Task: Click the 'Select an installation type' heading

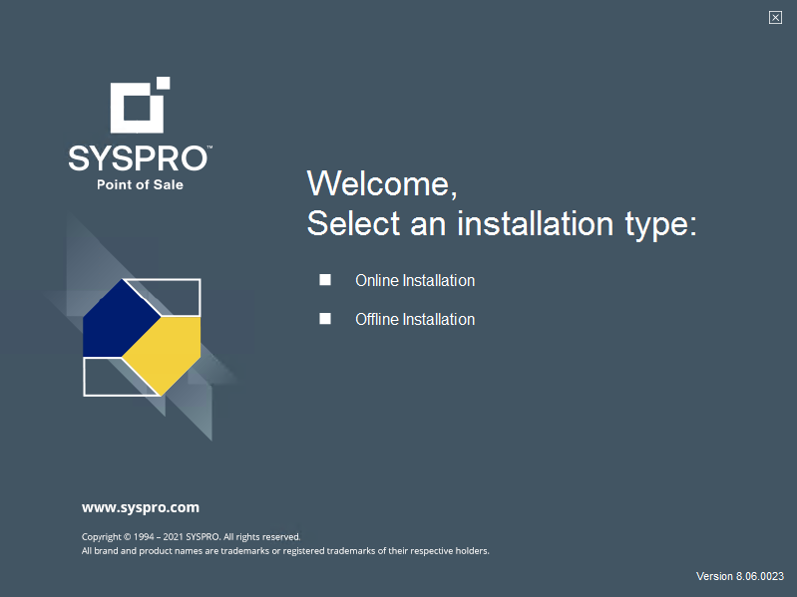Action: (x=502, y=223)
